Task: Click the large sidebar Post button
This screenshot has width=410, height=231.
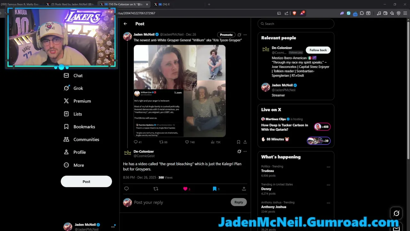Action: [x=86, y=181]
